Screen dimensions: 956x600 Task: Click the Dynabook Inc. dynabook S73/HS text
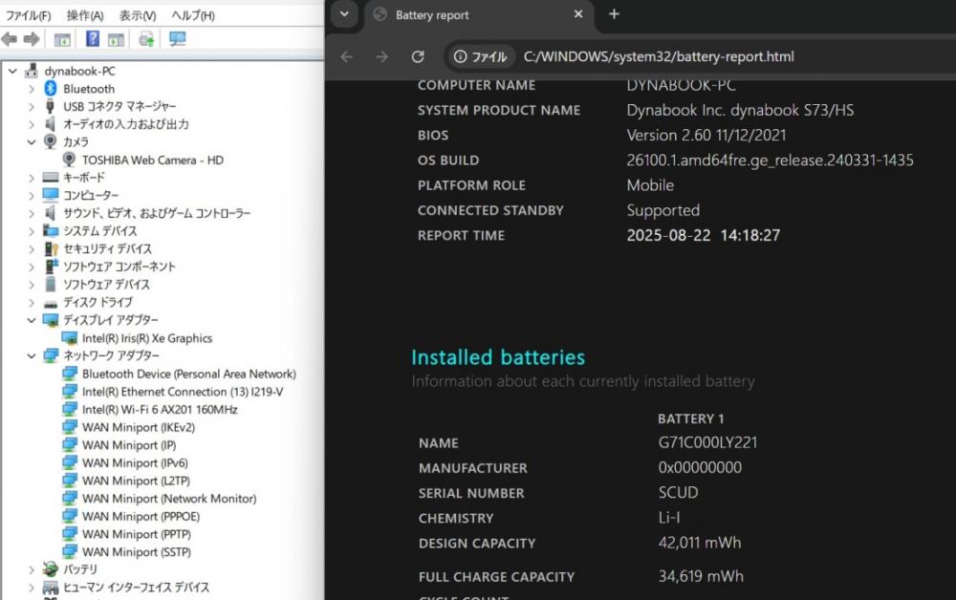pyautogui.click(x=740, y=110)
